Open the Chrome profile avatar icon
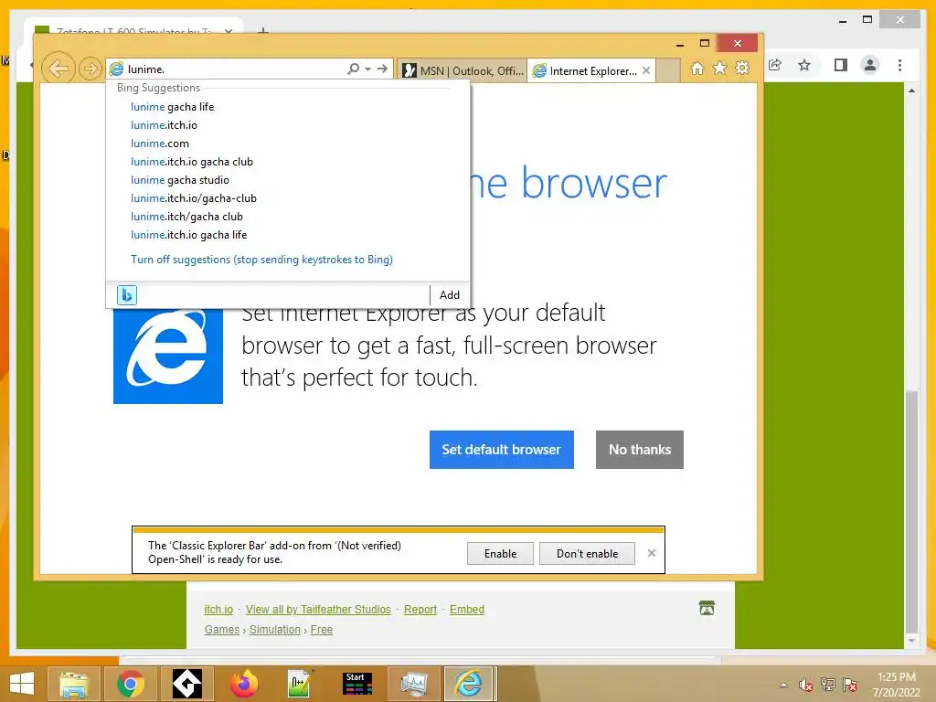936x702 pixels. point(870,65)
